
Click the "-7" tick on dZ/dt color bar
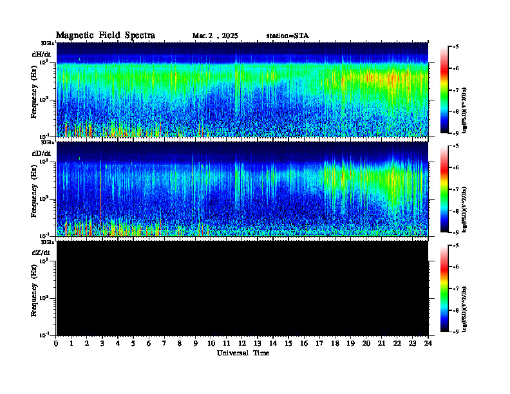[455, 288]
